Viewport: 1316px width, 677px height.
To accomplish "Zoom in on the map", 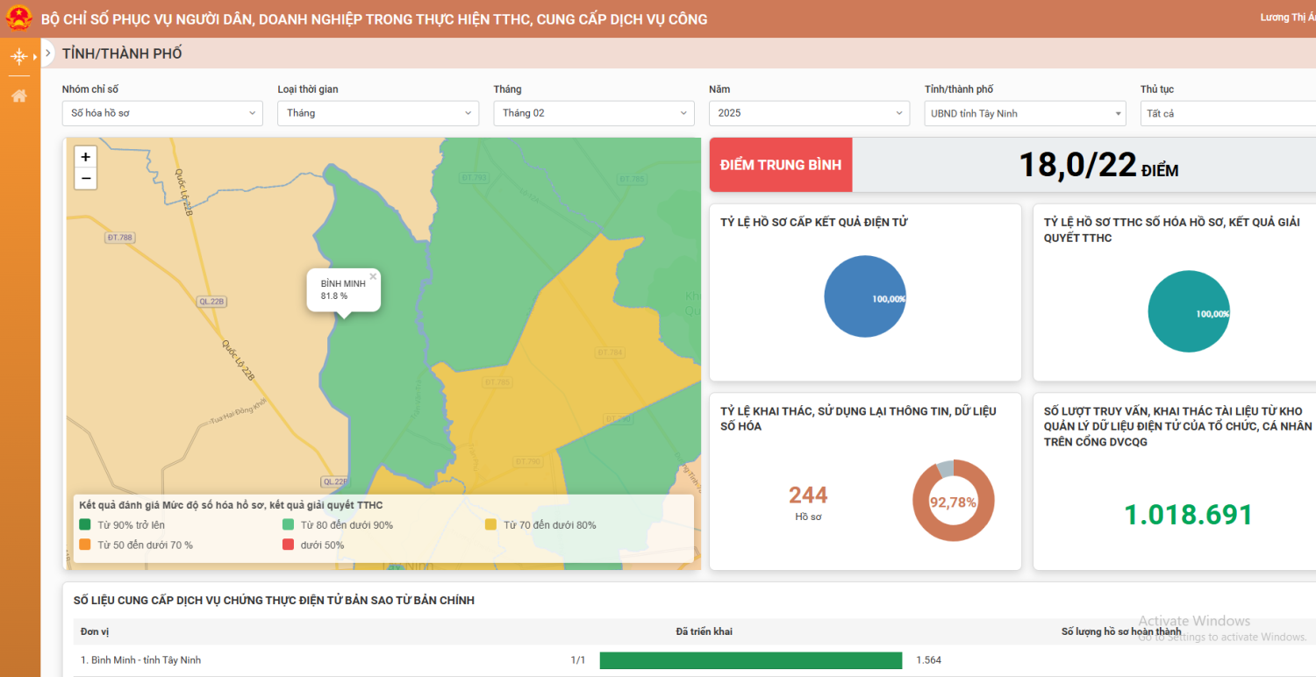I will pos(85,157).
